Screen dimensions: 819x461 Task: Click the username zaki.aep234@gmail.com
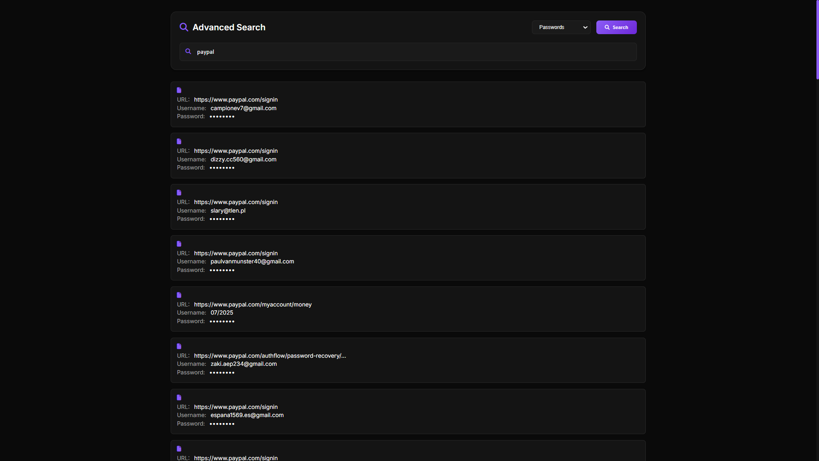click(x=244, y=364)
